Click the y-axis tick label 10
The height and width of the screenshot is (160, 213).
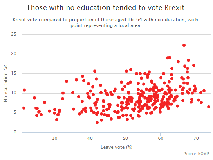pyautogui.click(x=14, y=93)
